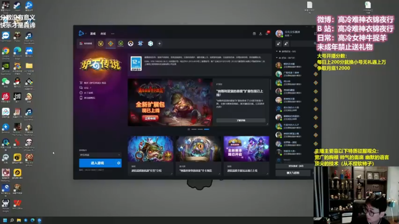Select the second friend with teal avatar
Screen dimensions: 399x224
click(x=296, y=74)
